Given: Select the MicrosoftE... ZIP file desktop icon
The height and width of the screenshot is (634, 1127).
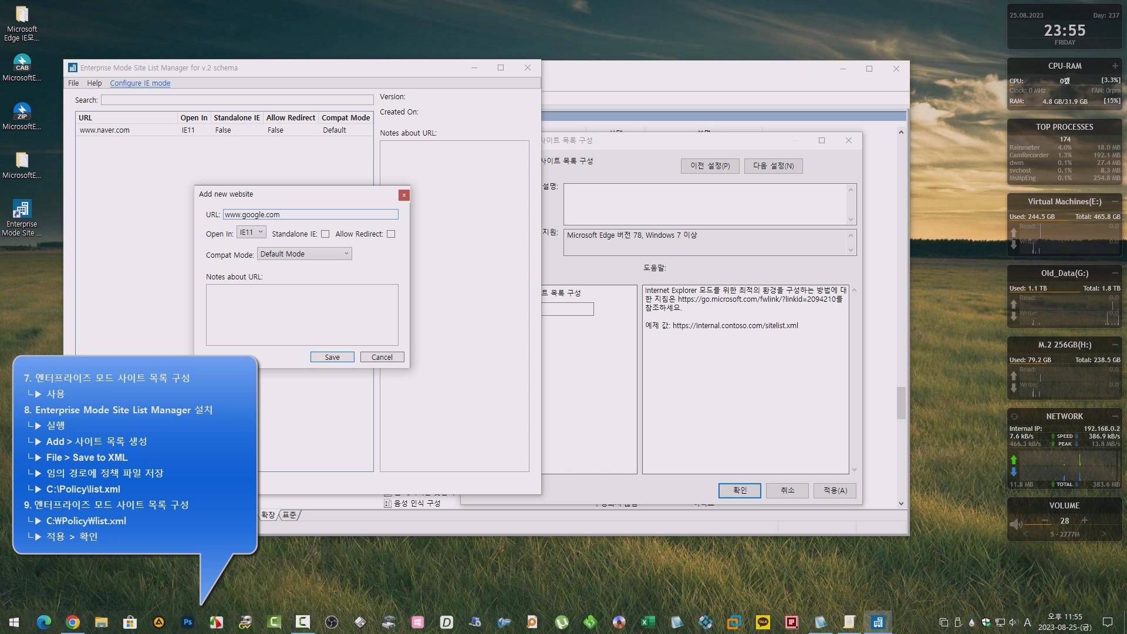Looking at the screenshot, I should pos(22,116).
